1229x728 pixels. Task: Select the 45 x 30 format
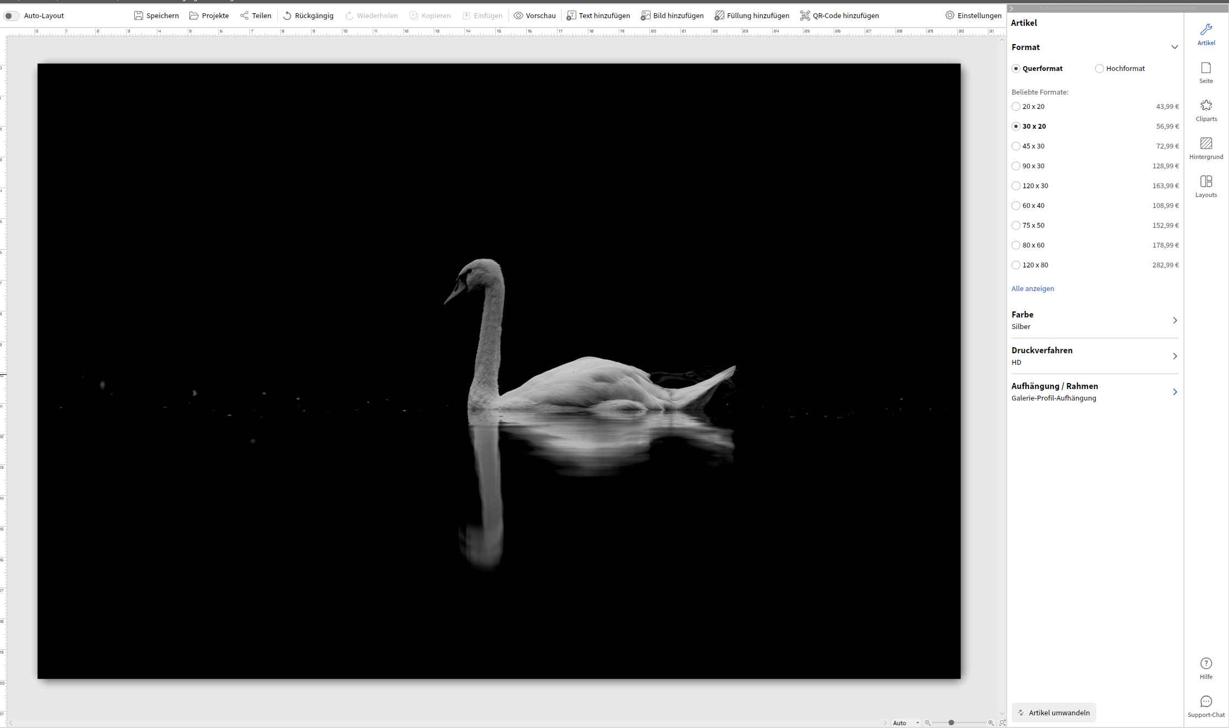(x=1016, y=146)
